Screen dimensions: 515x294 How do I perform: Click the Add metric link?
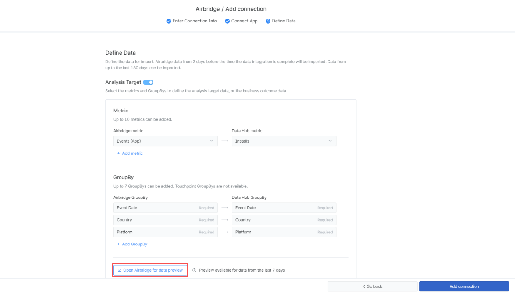pyautogui.click(x=130, y=153)
